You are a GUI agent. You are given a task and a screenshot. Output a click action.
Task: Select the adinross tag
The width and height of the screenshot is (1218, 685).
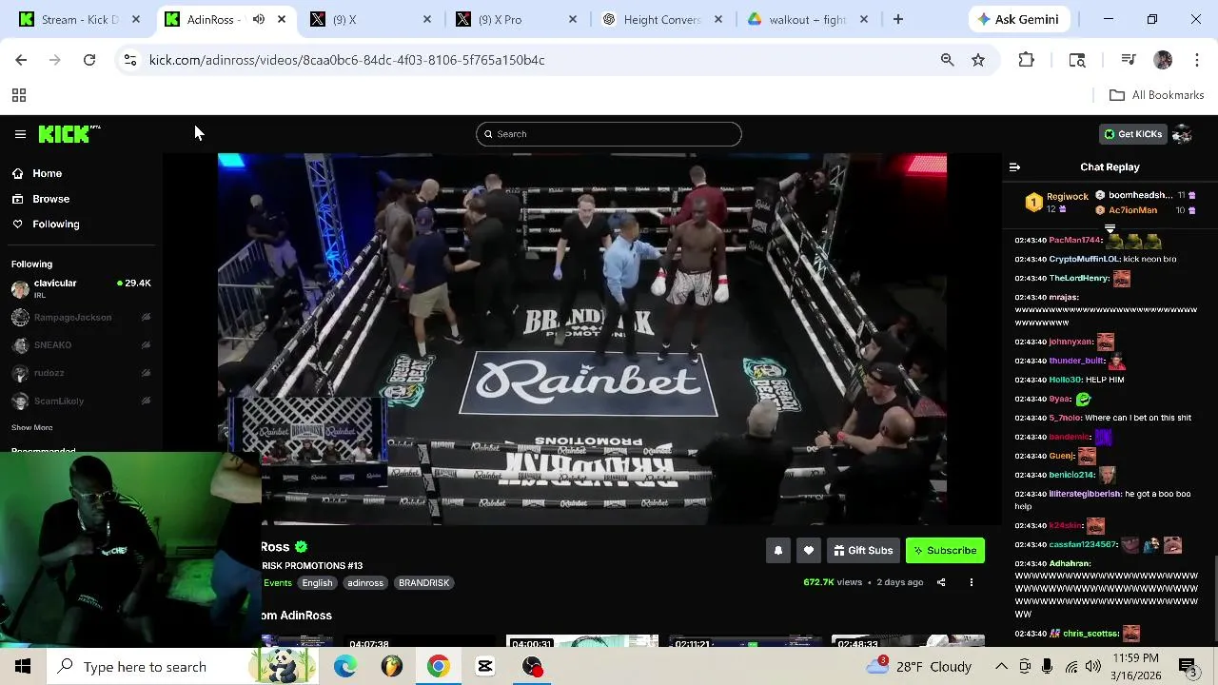pyautogui.click(x=365, y=583)
